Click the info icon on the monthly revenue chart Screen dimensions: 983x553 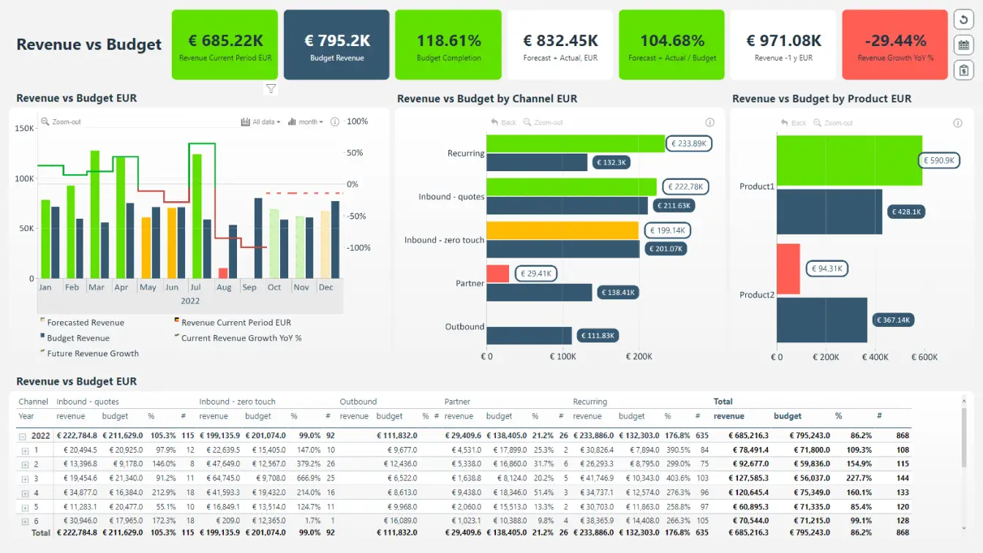[x=335, y=121]
